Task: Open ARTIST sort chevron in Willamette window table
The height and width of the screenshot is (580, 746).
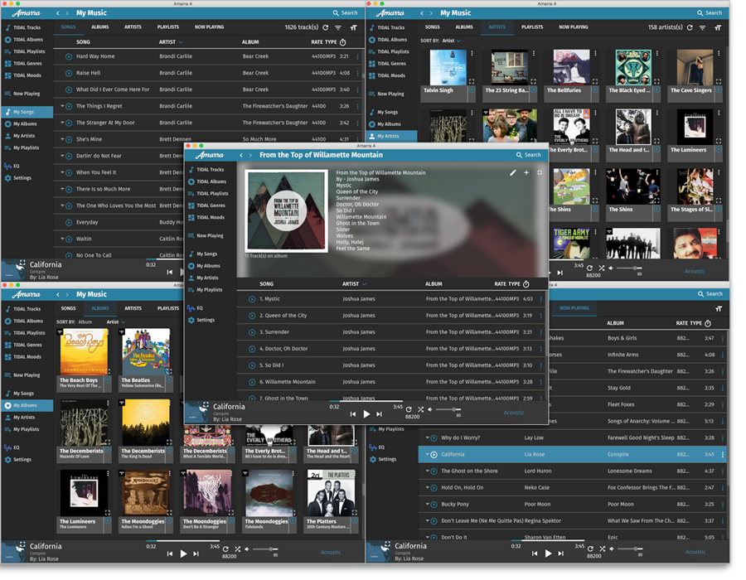Action: [365, 284]
